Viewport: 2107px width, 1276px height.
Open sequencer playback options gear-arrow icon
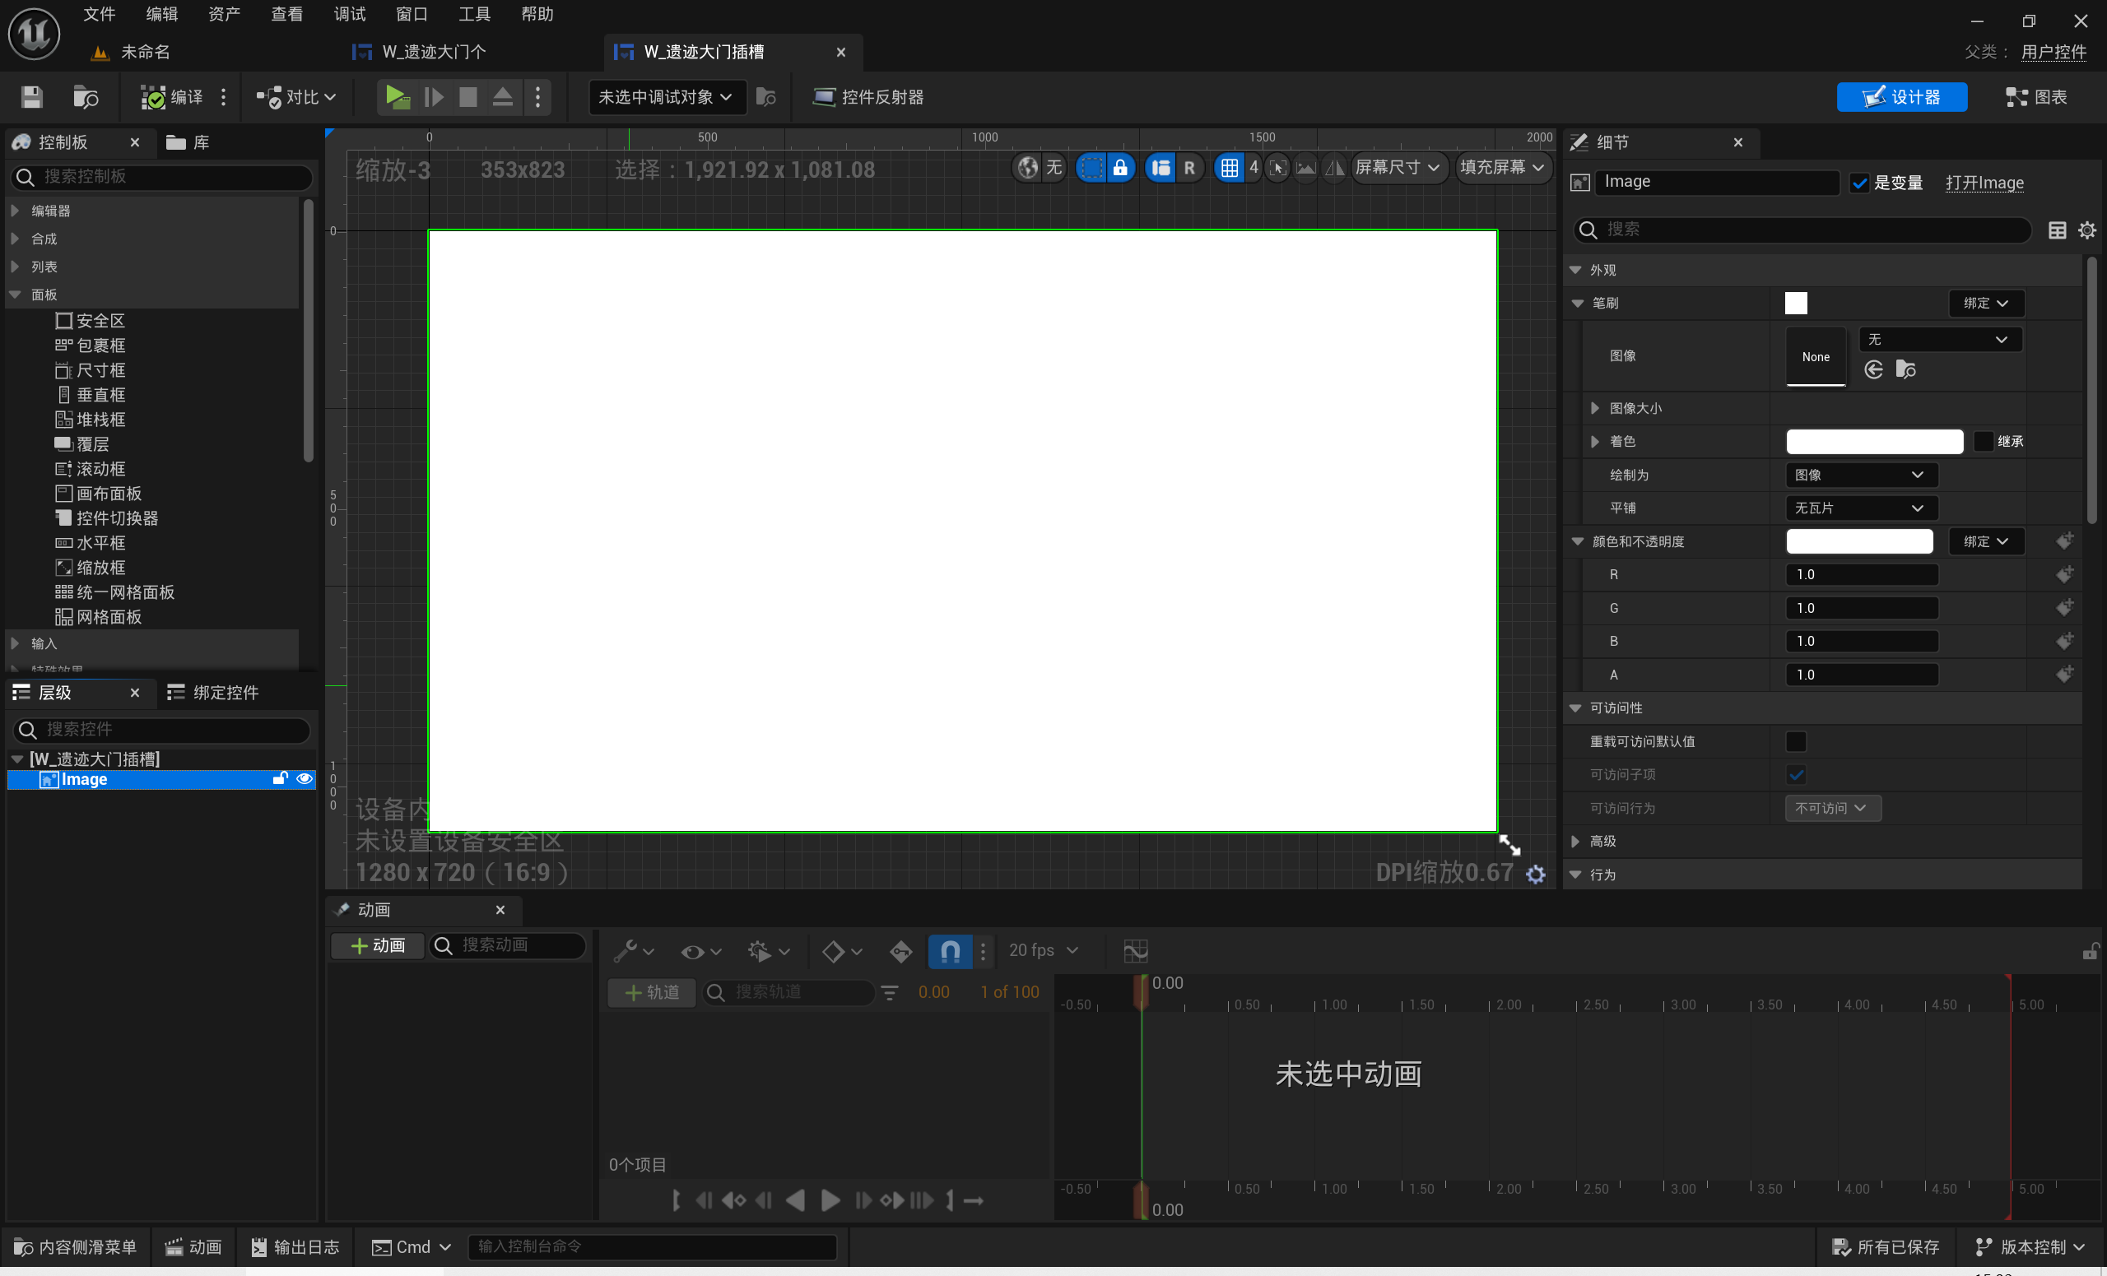click(768, 951)
